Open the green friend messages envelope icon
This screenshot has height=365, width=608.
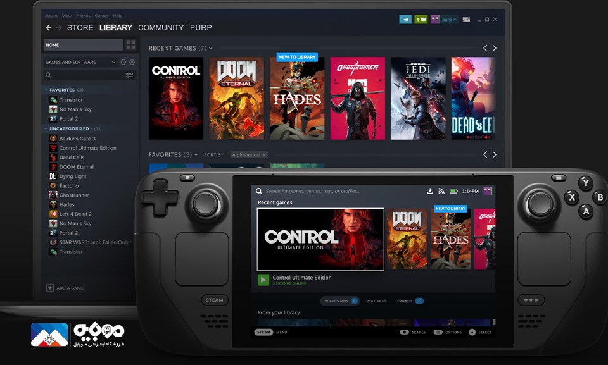[x=421, y=19]
